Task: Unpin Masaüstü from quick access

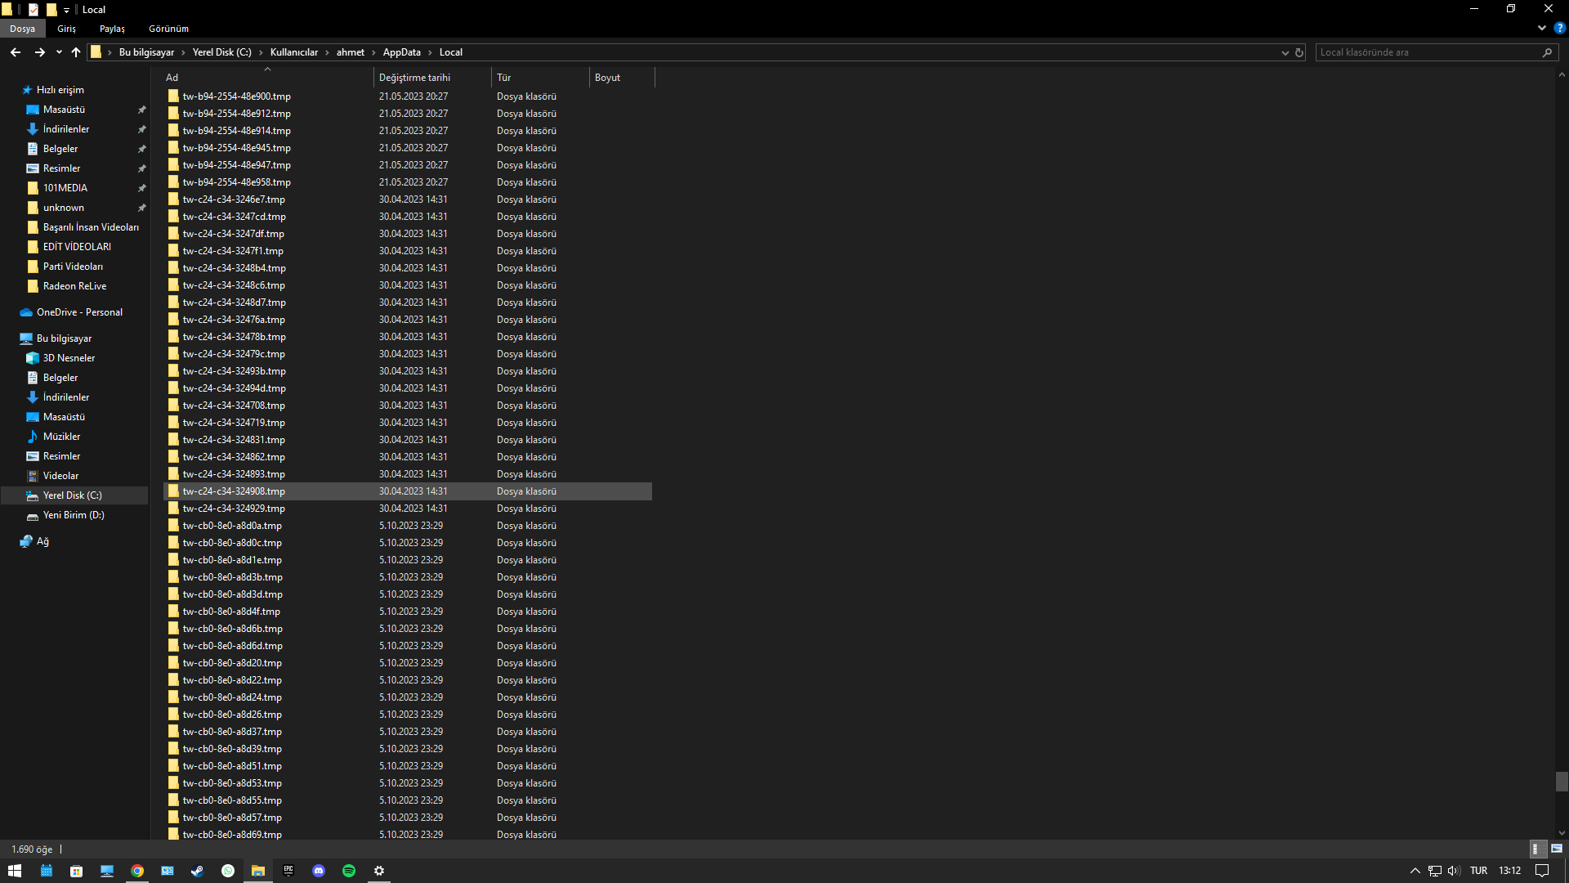Action: [141, 110]
